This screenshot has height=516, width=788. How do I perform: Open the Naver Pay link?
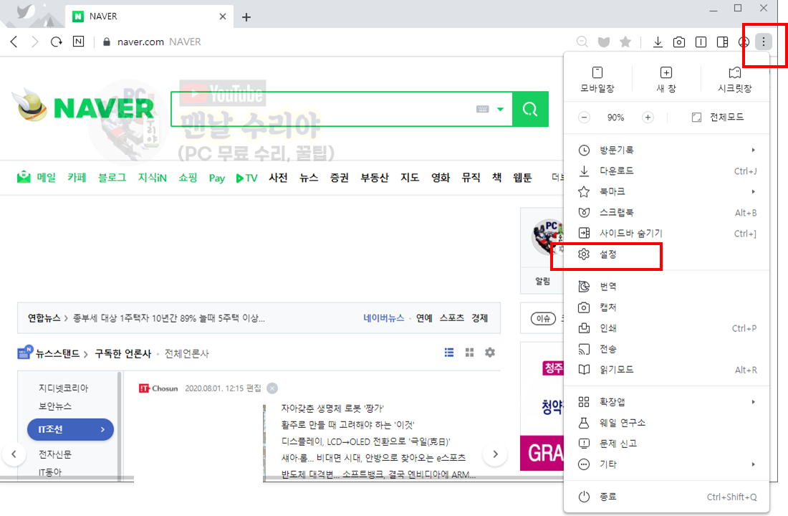coord(216,178)
